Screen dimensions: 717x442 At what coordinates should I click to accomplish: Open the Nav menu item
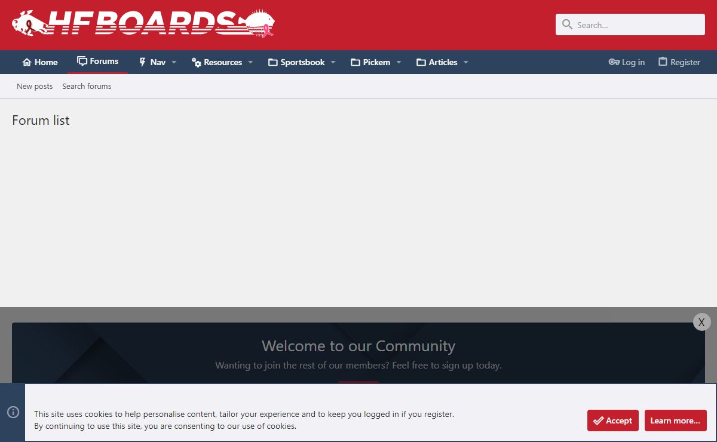(x=152, y=62)
